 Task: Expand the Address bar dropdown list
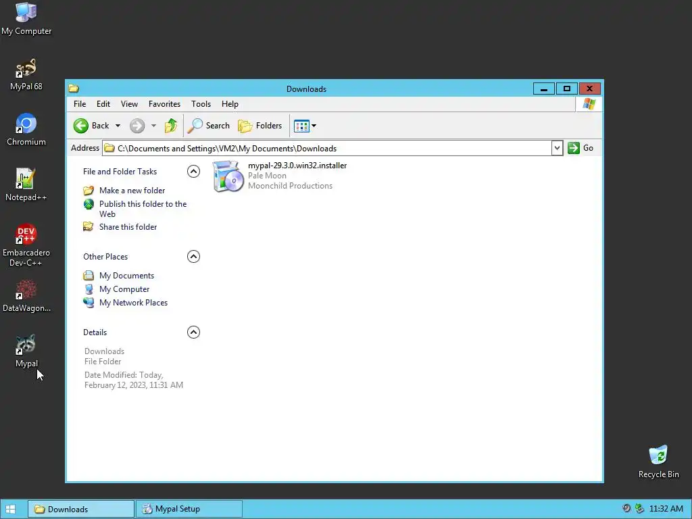click(557, 148)
